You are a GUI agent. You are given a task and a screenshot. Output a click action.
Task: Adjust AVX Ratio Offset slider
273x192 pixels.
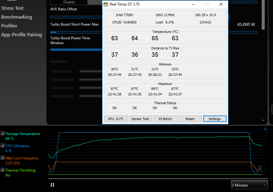(76, 17)
